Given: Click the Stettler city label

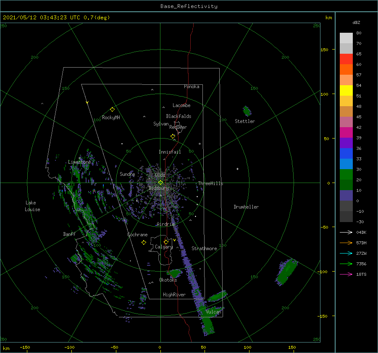Looking at the screenshot, I should pyautogui.click(x=245, y=121).
